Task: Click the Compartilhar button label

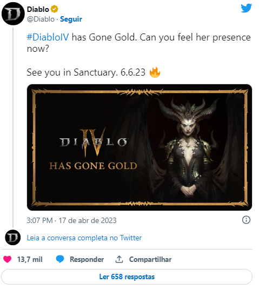Action: click(x=150, y=259)
